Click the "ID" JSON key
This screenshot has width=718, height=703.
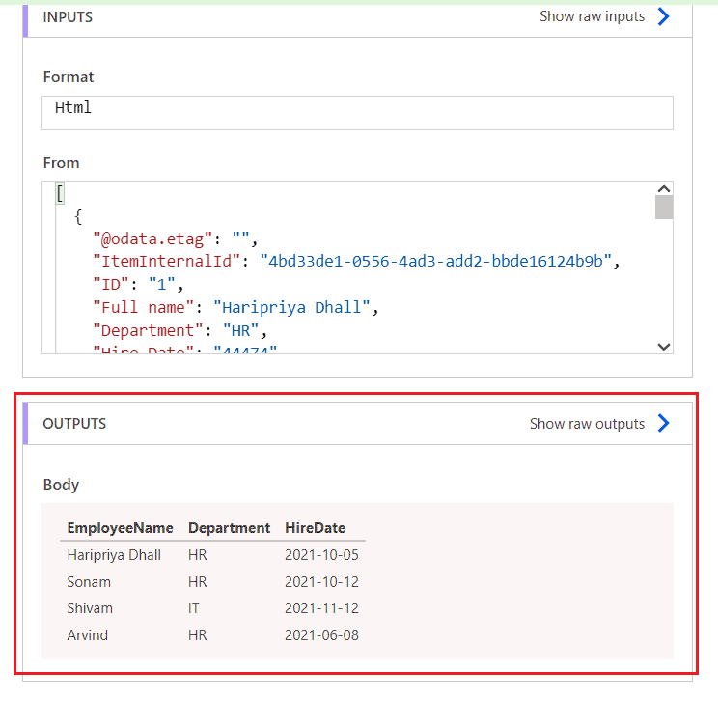click(110, 285)
